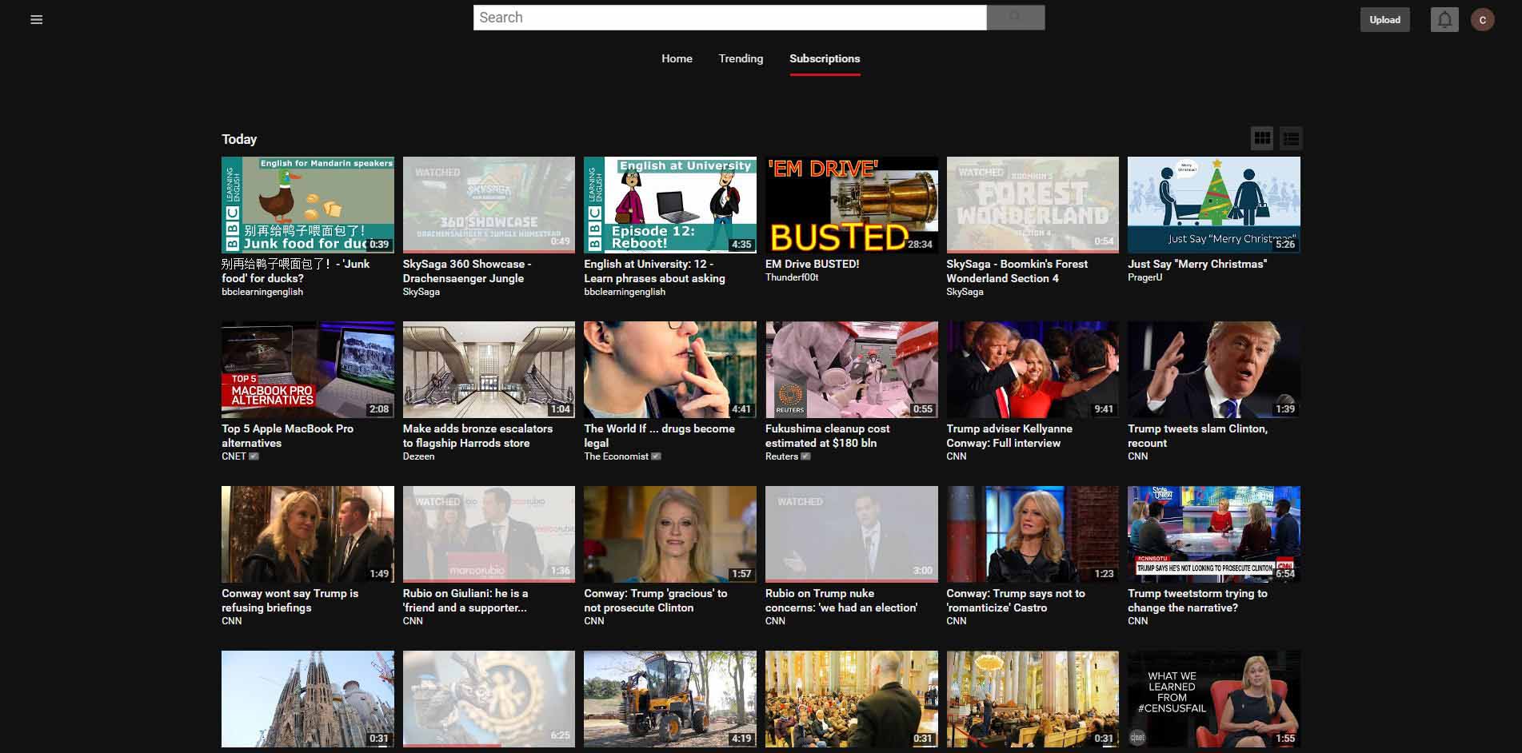Open 'Junk food for ducks' video thumbnail
This screenshot has width=1522, height=753.
click(308, 205)
